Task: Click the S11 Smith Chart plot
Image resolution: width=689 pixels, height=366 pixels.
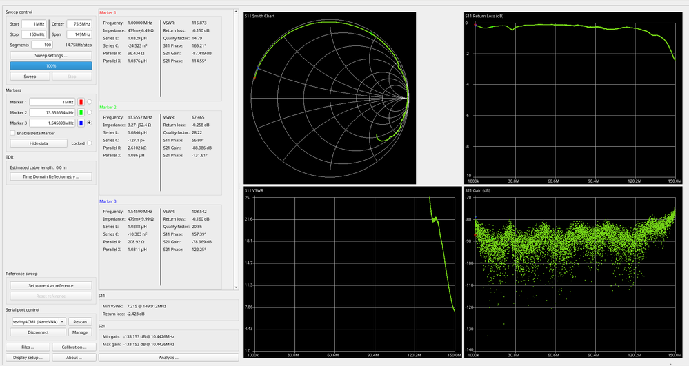Action: coord(330,98)
